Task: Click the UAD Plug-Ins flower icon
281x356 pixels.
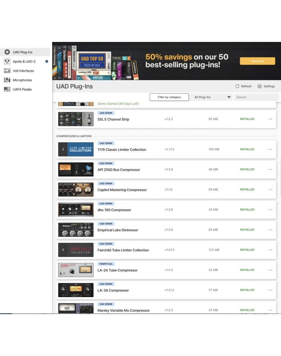Action: tap(7, 52)
